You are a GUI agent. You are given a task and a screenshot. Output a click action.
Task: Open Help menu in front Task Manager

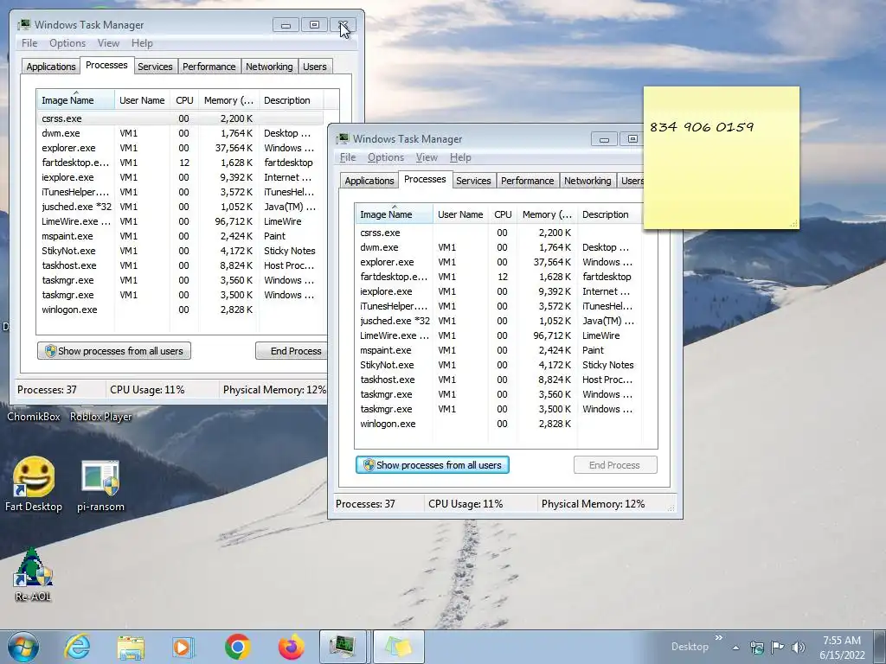pos(460,157)
